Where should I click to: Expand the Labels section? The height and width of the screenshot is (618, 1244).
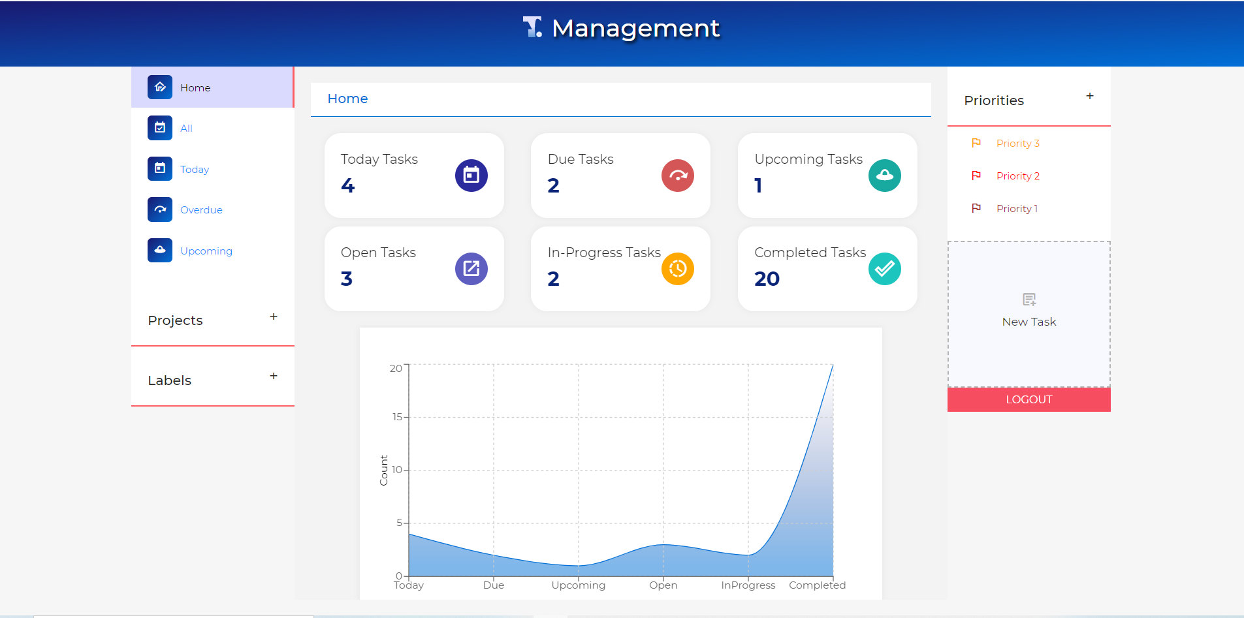[x=274, y=376]
